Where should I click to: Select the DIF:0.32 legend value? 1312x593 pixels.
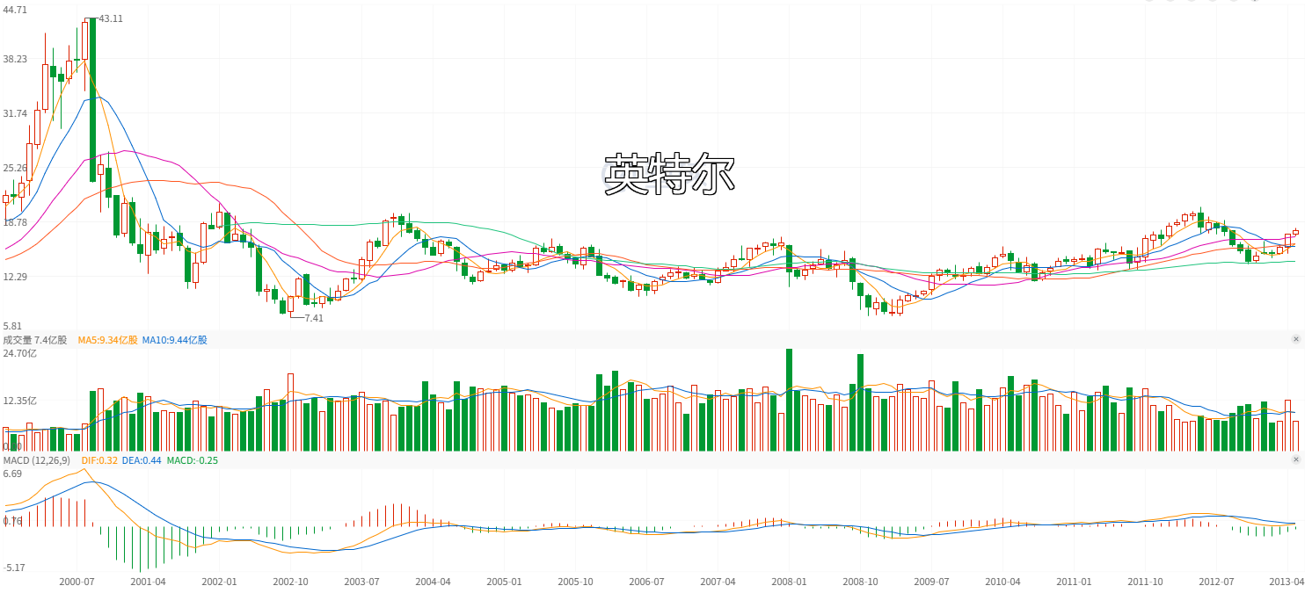click(99, 460)
